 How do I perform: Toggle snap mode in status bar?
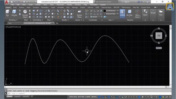103,97
